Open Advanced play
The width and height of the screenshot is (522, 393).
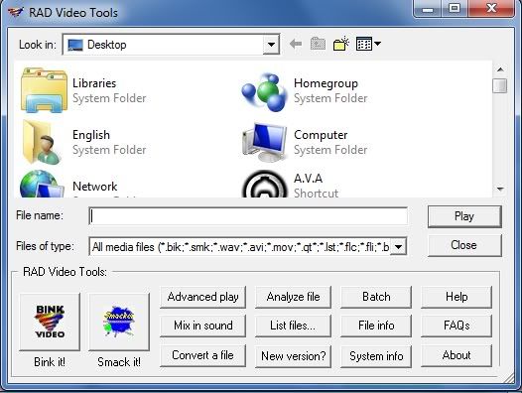point(202,297)
